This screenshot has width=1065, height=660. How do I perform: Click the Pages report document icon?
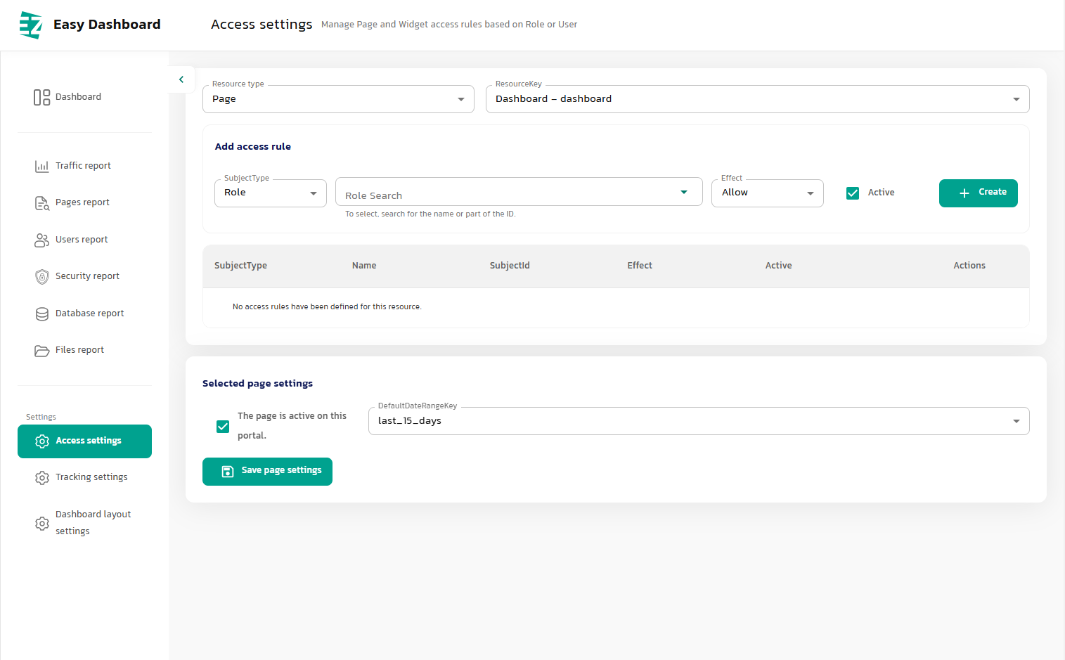[x=41, y=203]
